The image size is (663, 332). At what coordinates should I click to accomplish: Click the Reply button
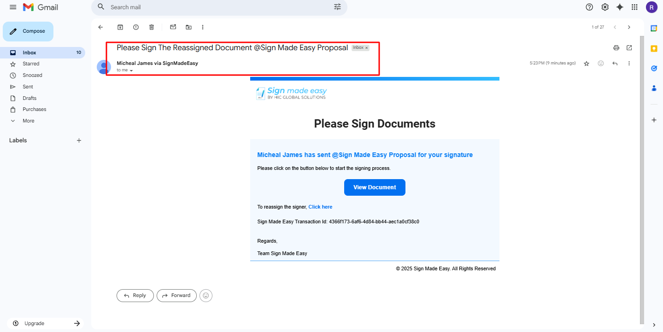point(135,296)
